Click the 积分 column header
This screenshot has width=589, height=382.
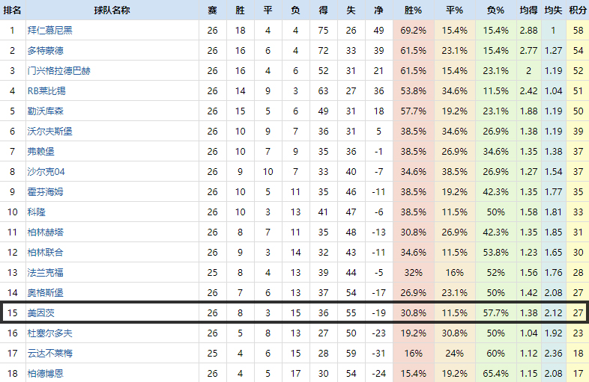578,10
